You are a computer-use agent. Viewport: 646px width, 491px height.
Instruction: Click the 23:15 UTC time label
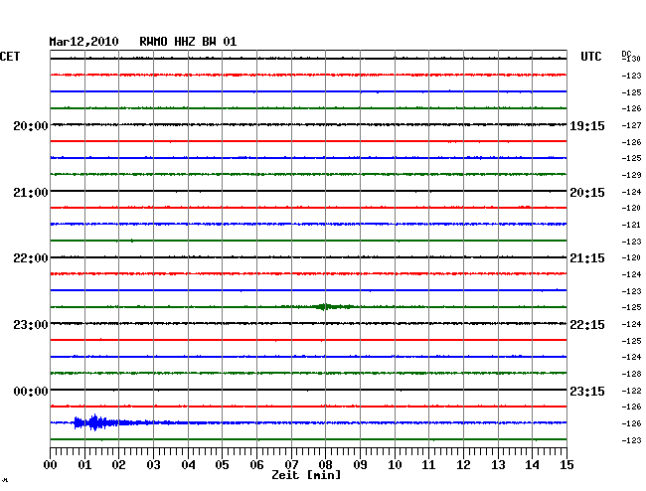[x=587, y=391]
